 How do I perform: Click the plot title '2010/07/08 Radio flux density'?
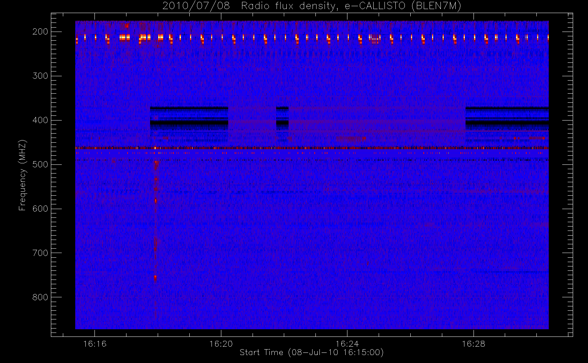[x=312, y=6]
